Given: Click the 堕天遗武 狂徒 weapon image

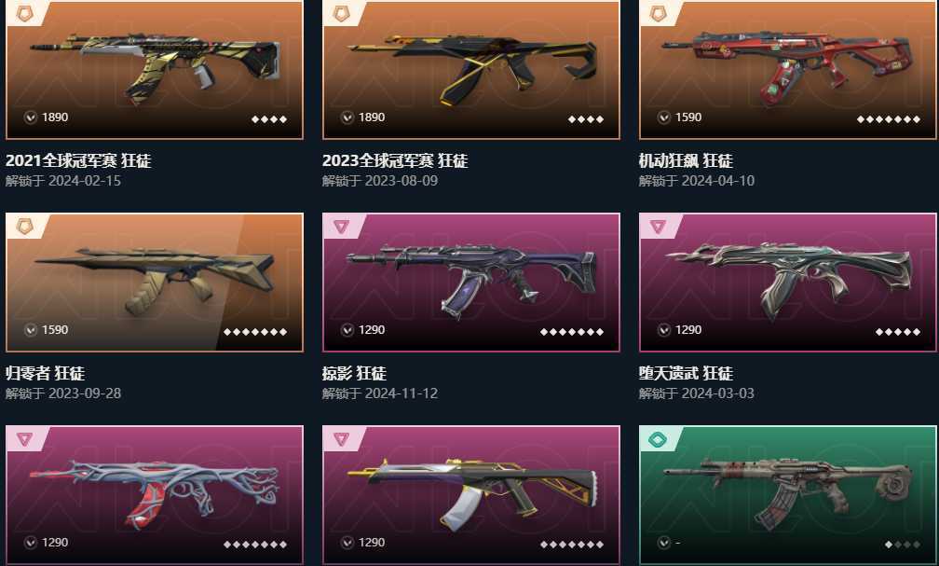Looking at the screenshot, I should [789, 281].
